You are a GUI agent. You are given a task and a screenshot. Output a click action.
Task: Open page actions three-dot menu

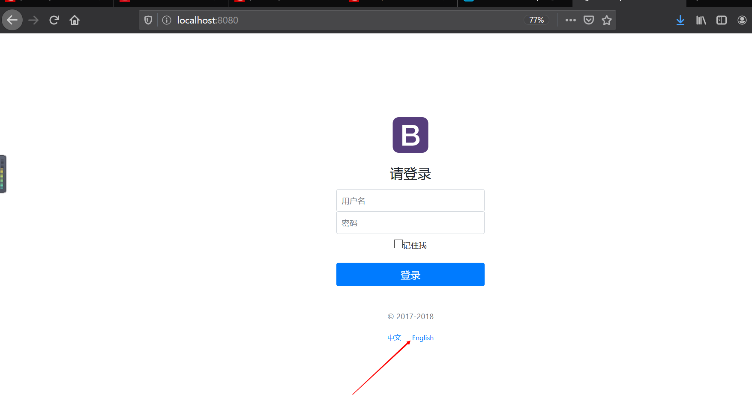[x=570, y=20]
